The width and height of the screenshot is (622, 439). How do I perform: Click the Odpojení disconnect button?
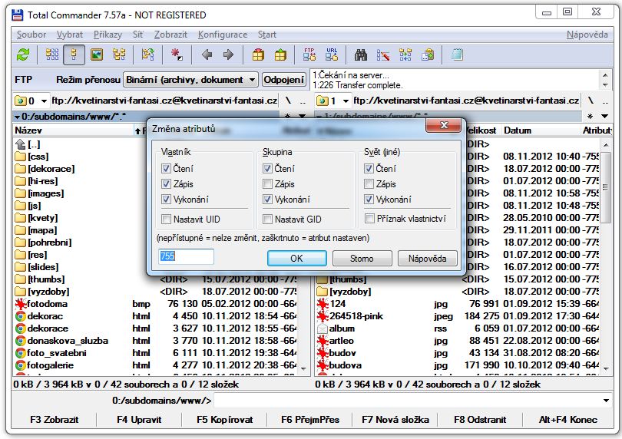284,80
